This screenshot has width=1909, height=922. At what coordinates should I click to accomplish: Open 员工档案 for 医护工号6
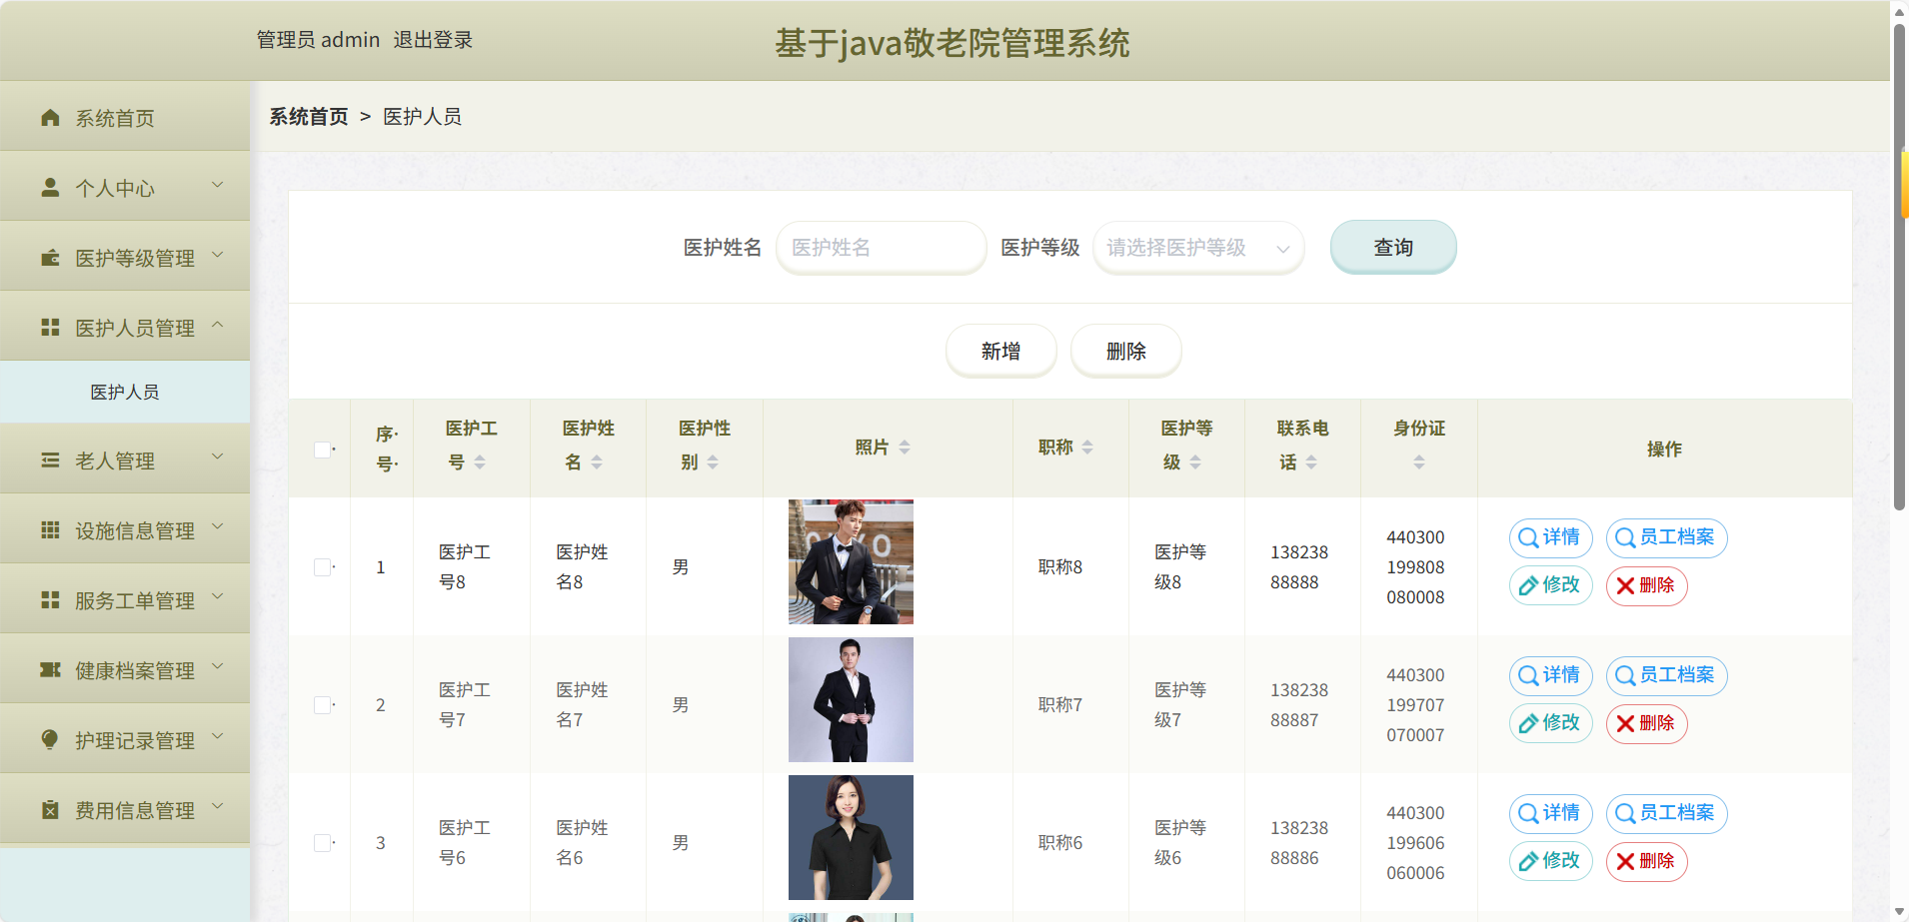tap(1666, 813)
